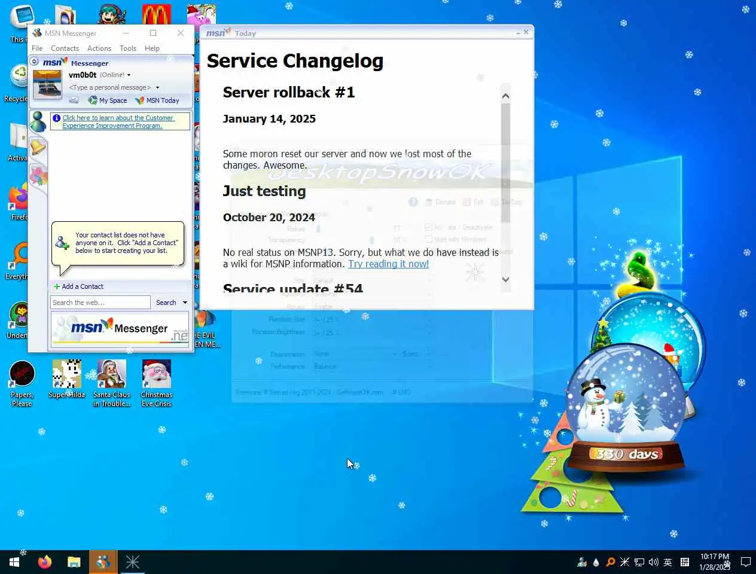The height and width of the screenshot is (574, 756).
Task: Click the orange magnifier Everything tray icon
Action: coord(610,562)
